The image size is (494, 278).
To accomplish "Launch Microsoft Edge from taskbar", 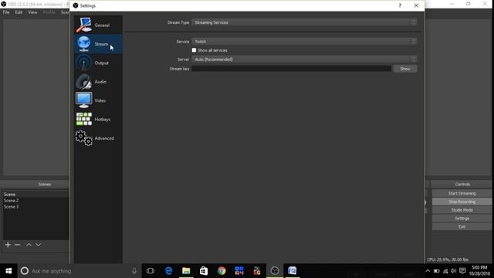I will [168, 271].
